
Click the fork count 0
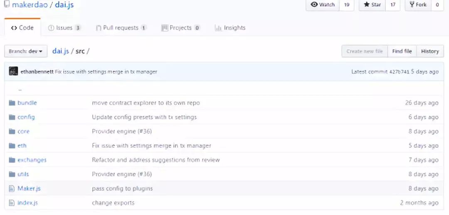click(437, 5)
